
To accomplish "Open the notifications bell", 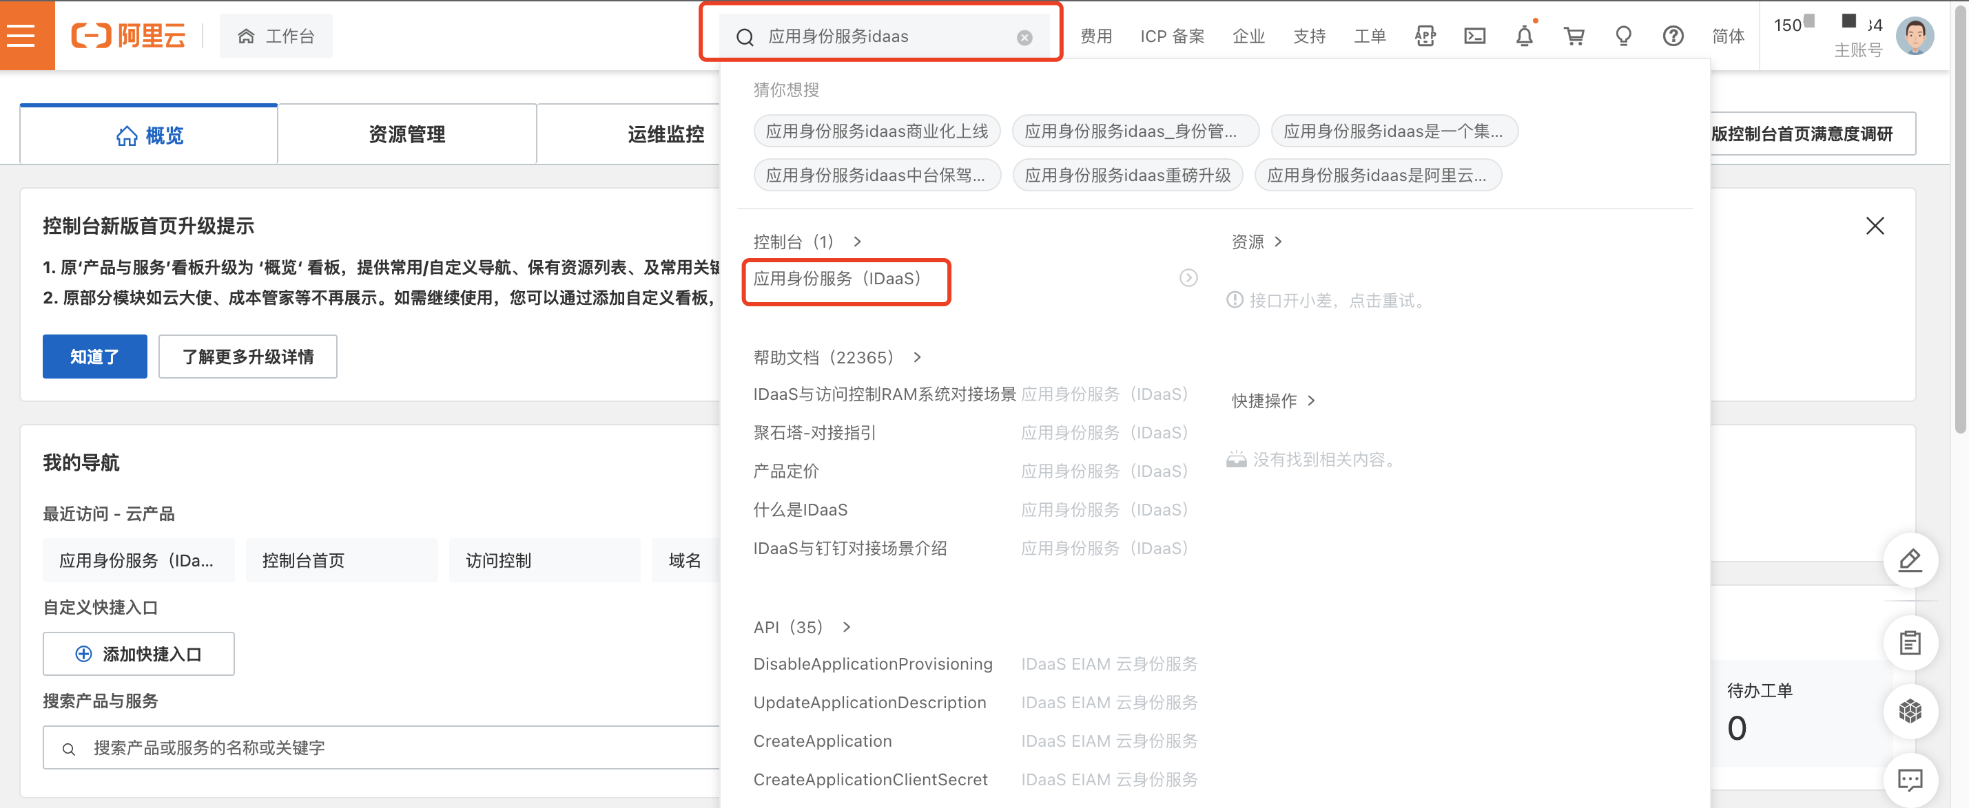I will pyautogui.click(x=1524, y=36).
